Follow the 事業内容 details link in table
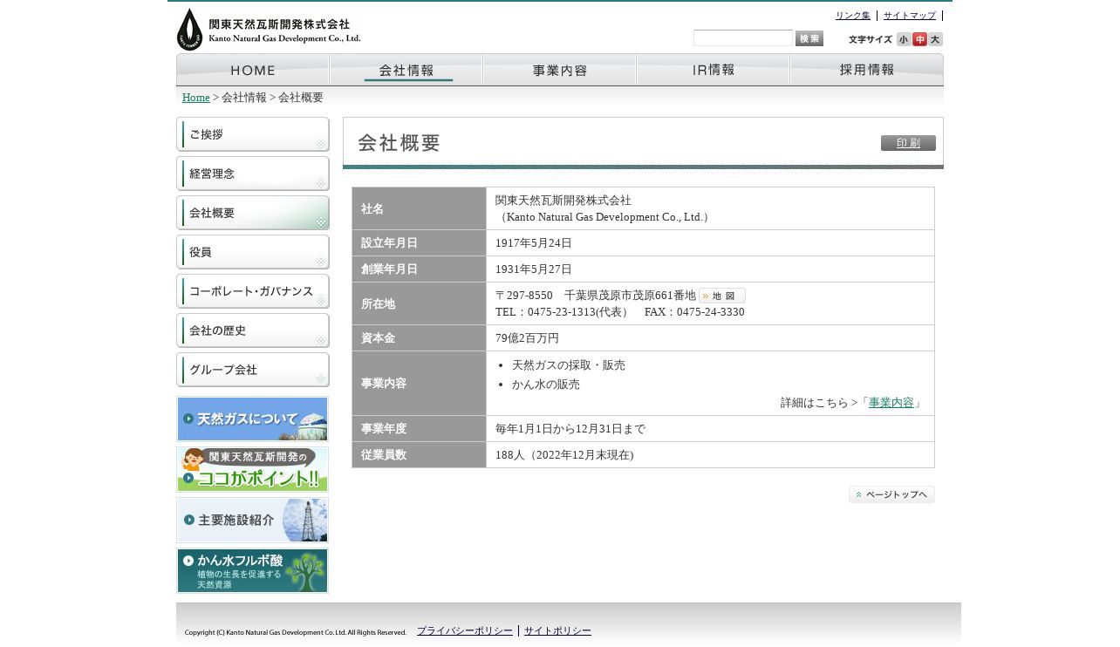This screenshot has width=1120, height=647. [891, 403]
